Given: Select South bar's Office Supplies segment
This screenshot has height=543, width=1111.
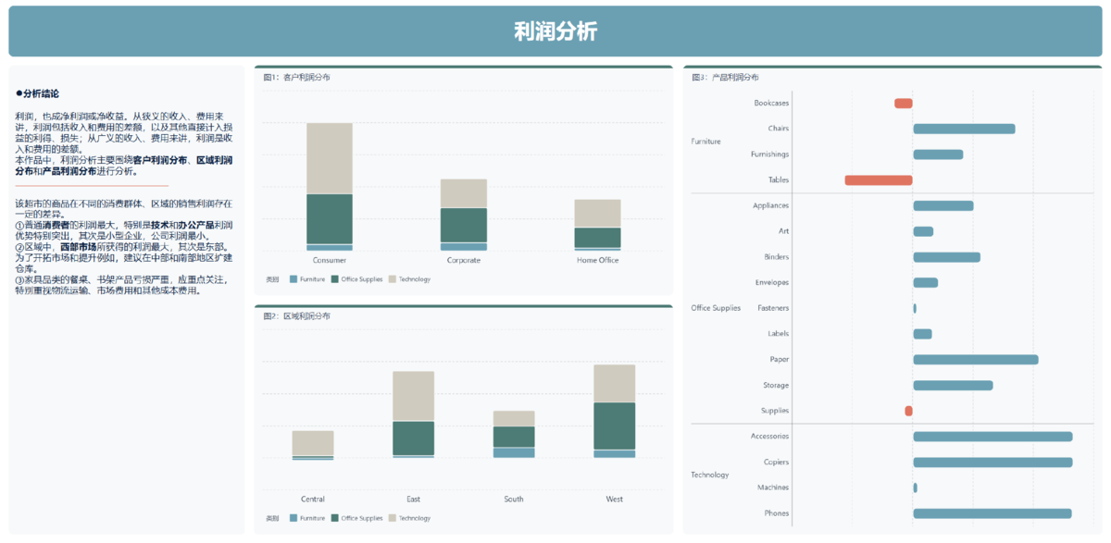Looking at the screenshot, I should (514, 437).
